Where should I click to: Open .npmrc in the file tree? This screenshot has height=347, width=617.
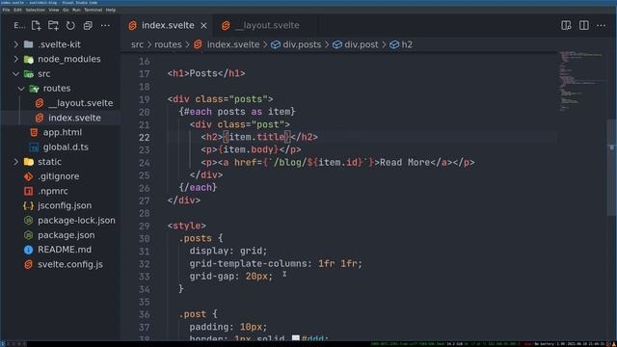tap(53, 191)
